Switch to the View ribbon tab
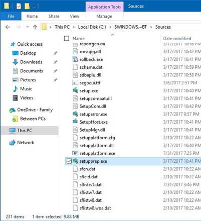Viewport: 201px width, 221px height. (x=75, y=16)
